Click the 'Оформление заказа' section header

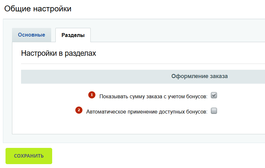[x=199, y=77]
